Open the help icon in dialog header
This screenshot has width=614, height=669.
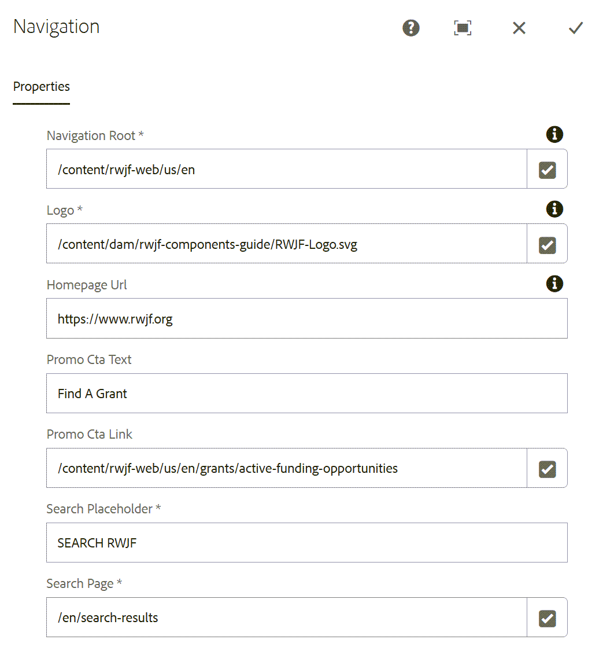(410, 28)
